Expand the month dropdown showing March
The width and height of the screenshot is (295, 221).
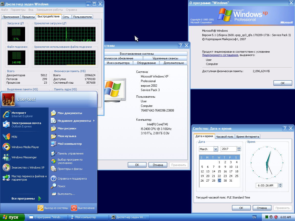coord(215,149)
